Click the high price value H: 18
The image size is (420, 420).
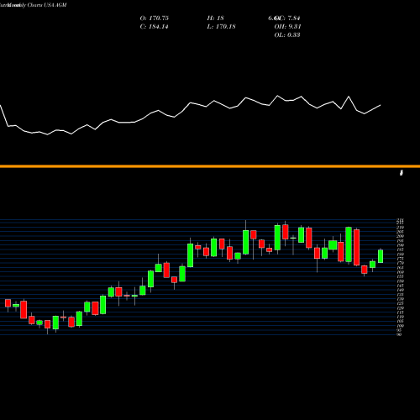[x=215, y=18]
